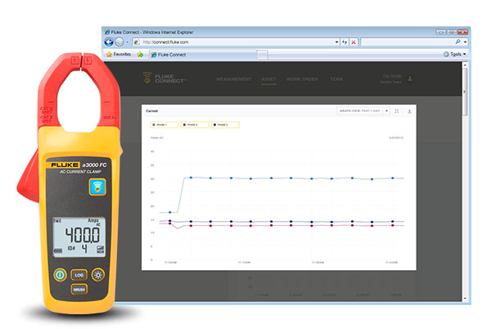Click the connect.fluke.com address bar
Image resolution: width=491 pixels, height=329 pixels.
coord(233,42)
